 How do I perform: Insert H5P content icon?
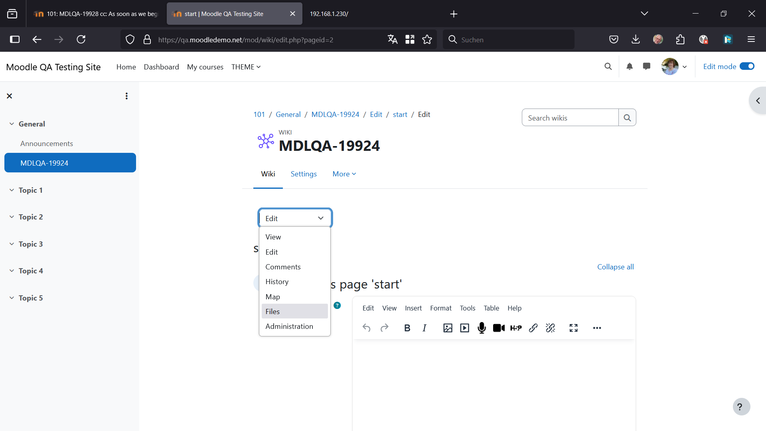(x=516, y=328)
